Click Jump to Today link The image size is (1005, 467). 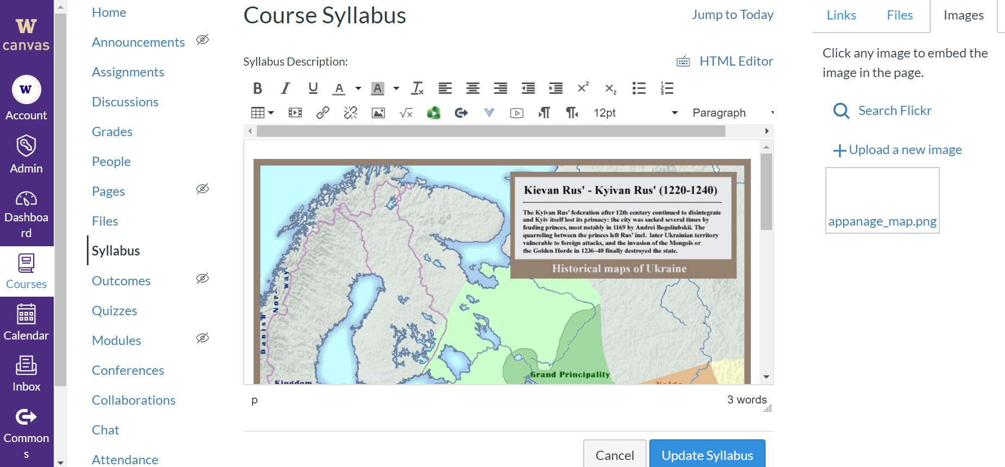point(732,15)
